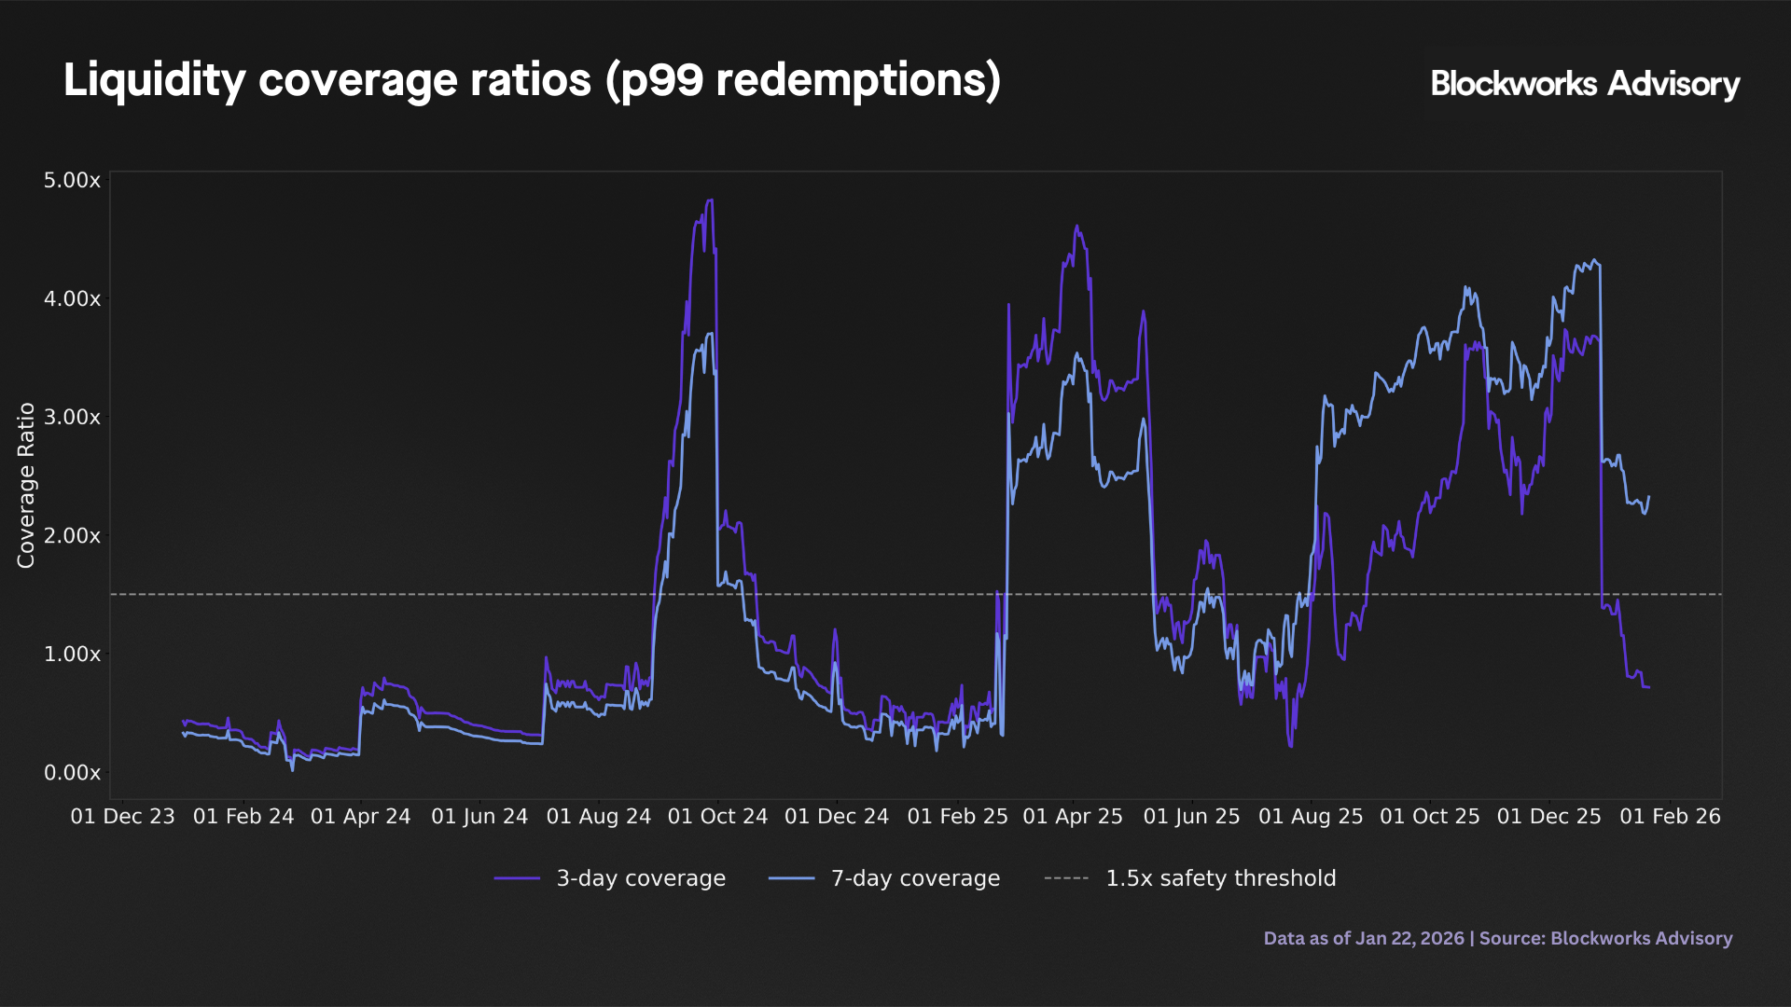Image resolution: width=1791 pixels, height=1007 pixels.
Task: Click the 01 Apr 25 x-axis label
Action: 1073,817
